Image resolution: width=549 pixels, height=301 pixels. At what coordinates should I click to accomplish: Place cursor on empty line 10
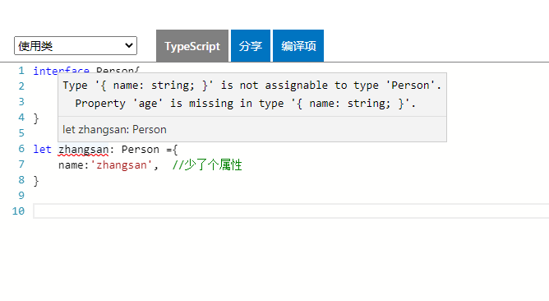click(291, 211)
